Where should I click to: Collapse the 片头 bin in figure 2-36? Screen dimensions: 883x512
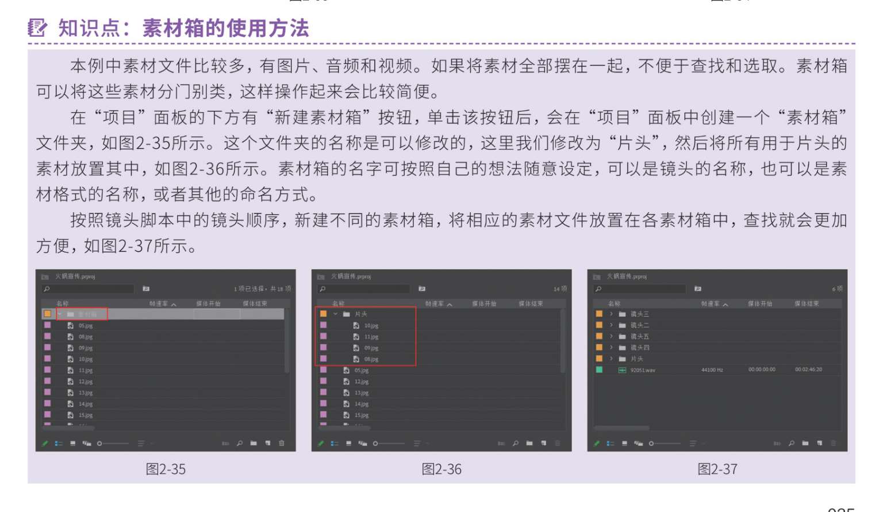click(335, 314)
